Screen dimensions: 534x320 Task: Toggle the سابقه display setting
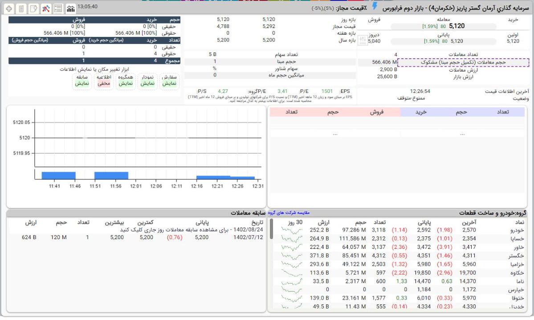point(82,80)
